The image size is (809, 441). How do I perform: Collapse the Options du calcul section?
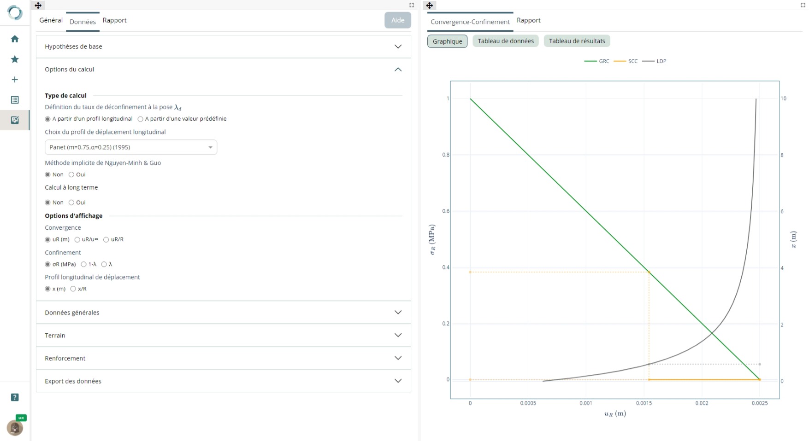pos(398,70)
